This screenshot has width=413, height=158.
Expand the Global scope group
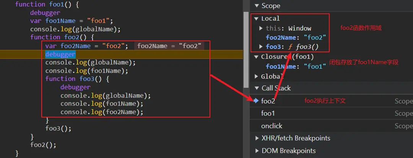pyautogui.click(x=256, y=76)
